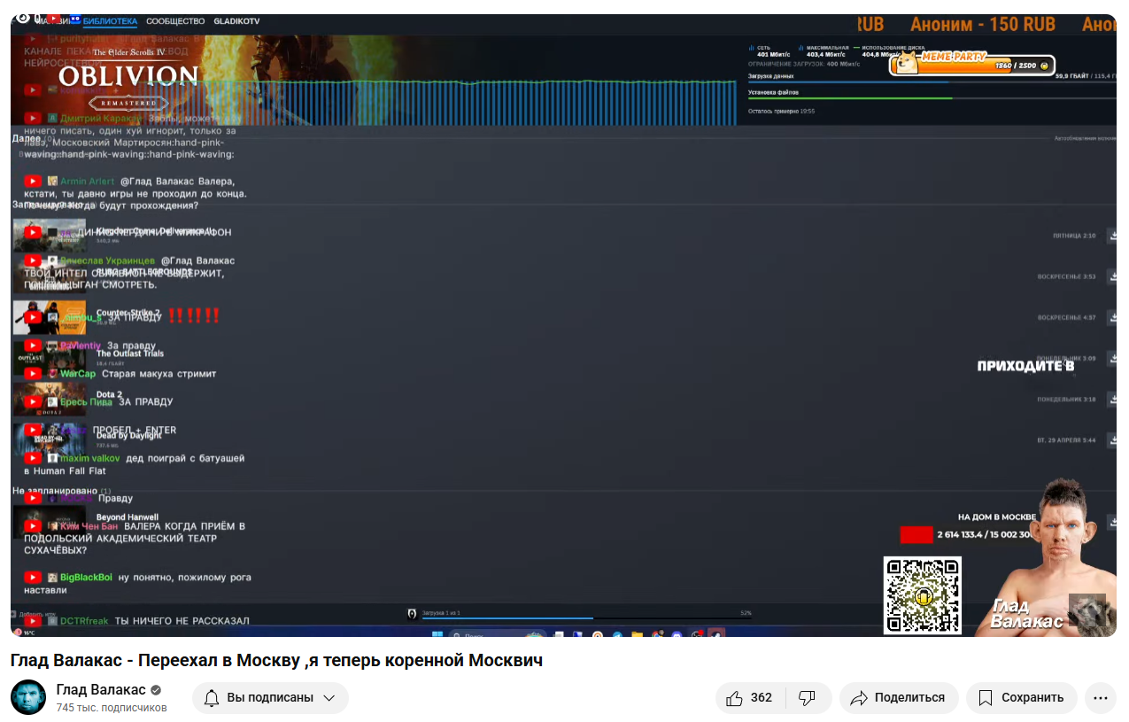This screenshot has width=1129, height=722.
Task: Open the Windows Start button in taskbar
Action: 437,634
